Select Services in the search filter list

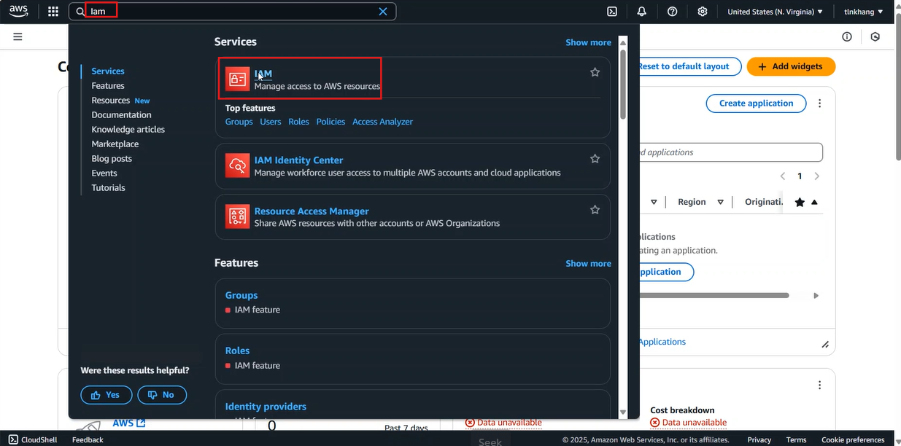(108, 71)
